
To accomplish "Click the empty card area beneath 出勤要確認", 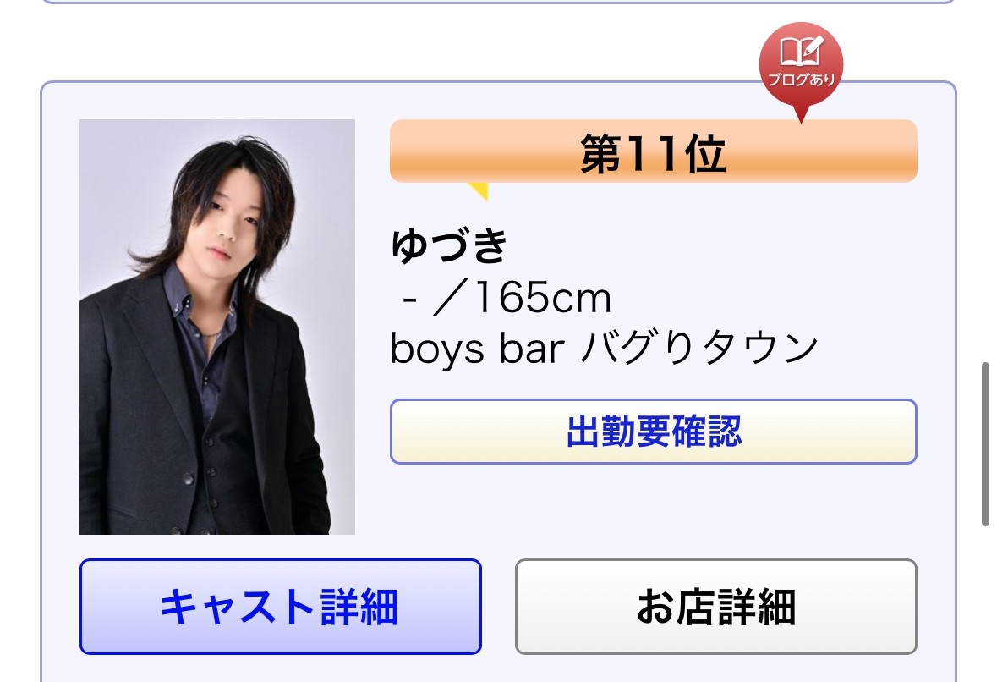I will 653,509.
